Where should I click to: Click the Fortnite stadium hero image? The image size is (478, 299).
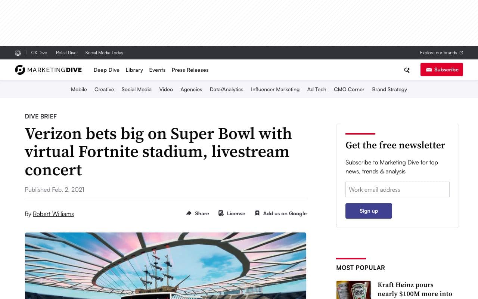click(165, 266)
